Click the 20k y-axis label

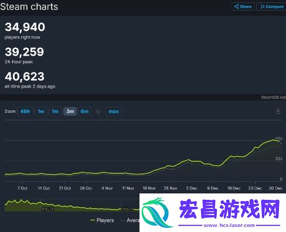coord(278,158)
